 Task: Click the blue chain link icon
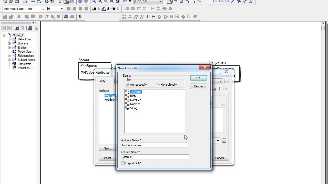coord(66,17)
